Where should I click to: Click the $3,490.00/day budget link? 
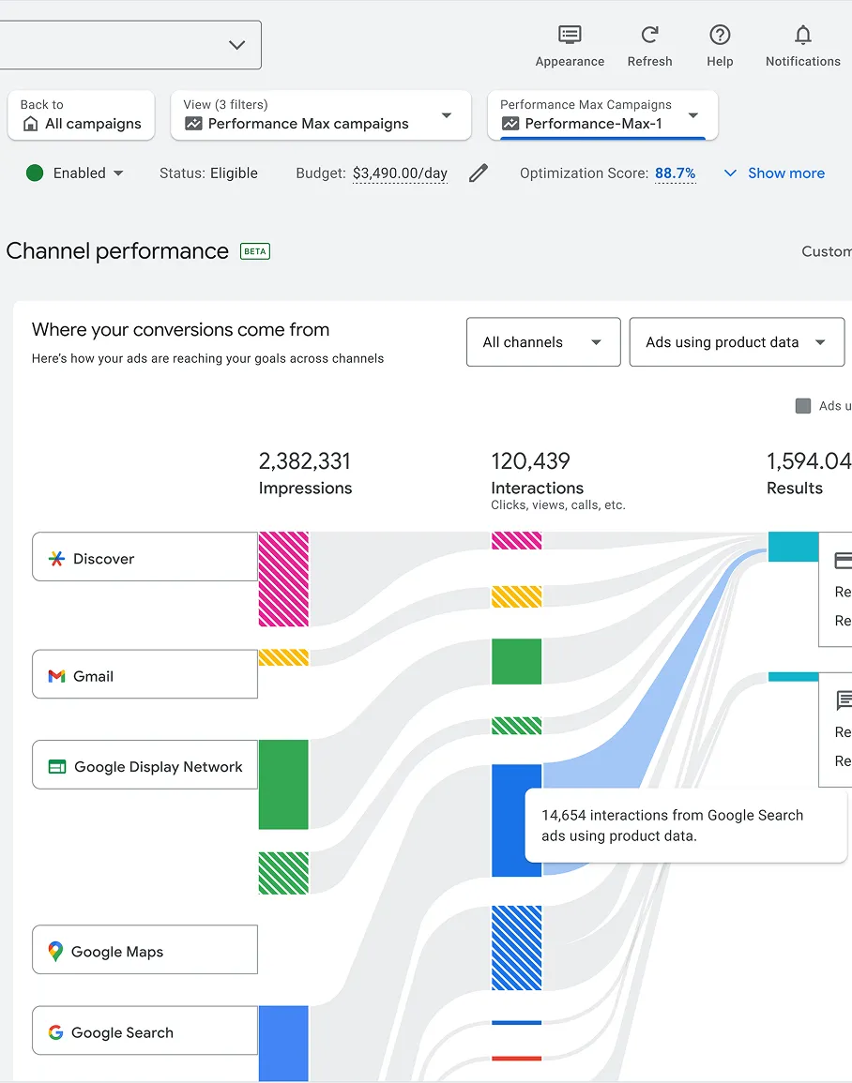coord(400,173)
